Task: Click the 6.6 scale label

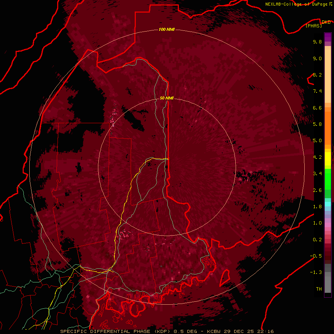Action: point(317,108)
